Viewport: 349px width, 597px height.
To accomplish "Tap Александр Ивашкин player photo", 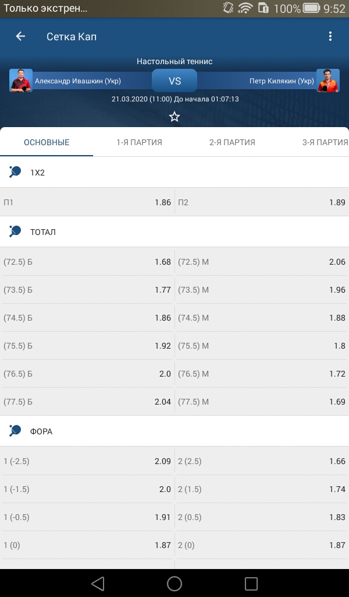I will [x=21, y=80].
